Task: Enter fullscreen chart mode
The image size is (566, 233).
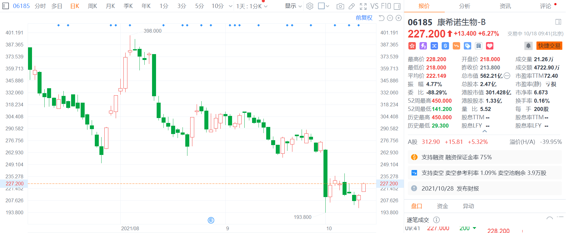Action: [x=363, y=6]
